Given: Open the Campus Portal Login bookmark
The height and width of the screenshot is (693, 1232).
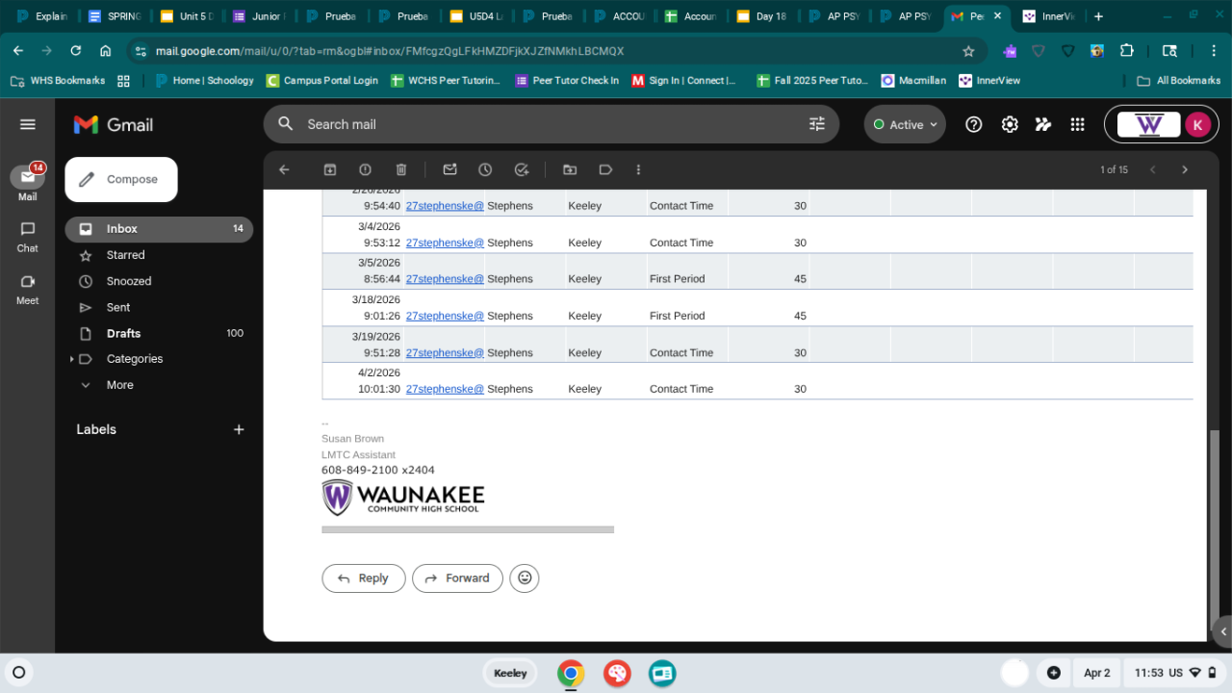Looking at the screenshot, I should point(322,81).
